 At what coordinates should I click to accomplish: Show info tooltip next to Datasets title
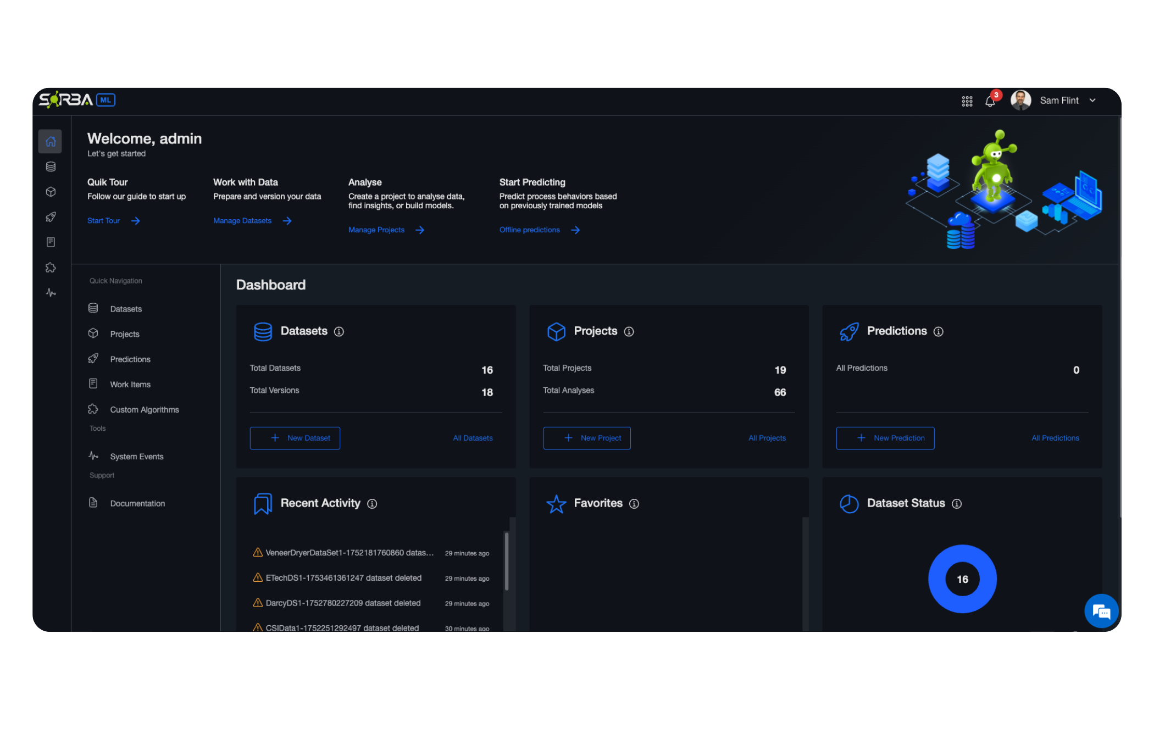pyautogui.click(x=339, y=331)
